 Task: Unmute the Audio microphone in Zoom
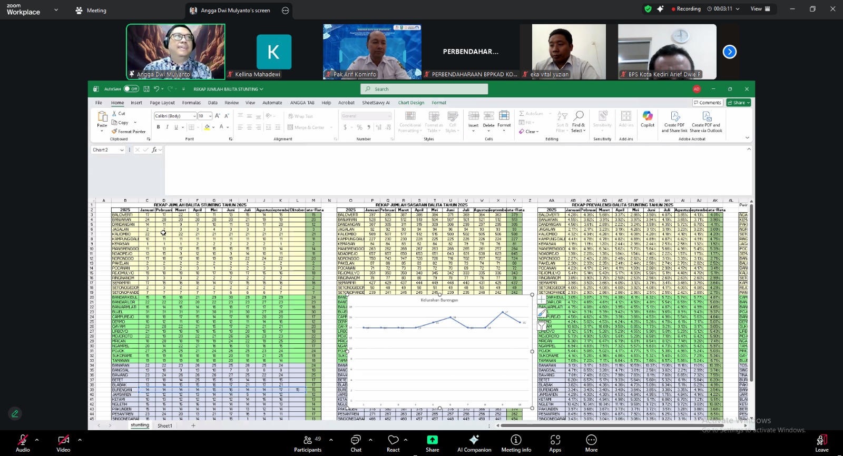tap(23, 441)
